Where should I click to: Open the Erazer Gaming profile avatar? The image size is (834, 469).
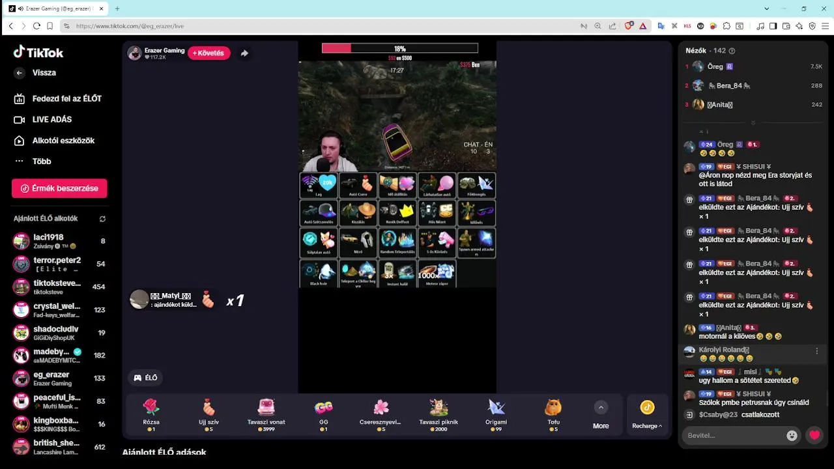pos(135,53)
